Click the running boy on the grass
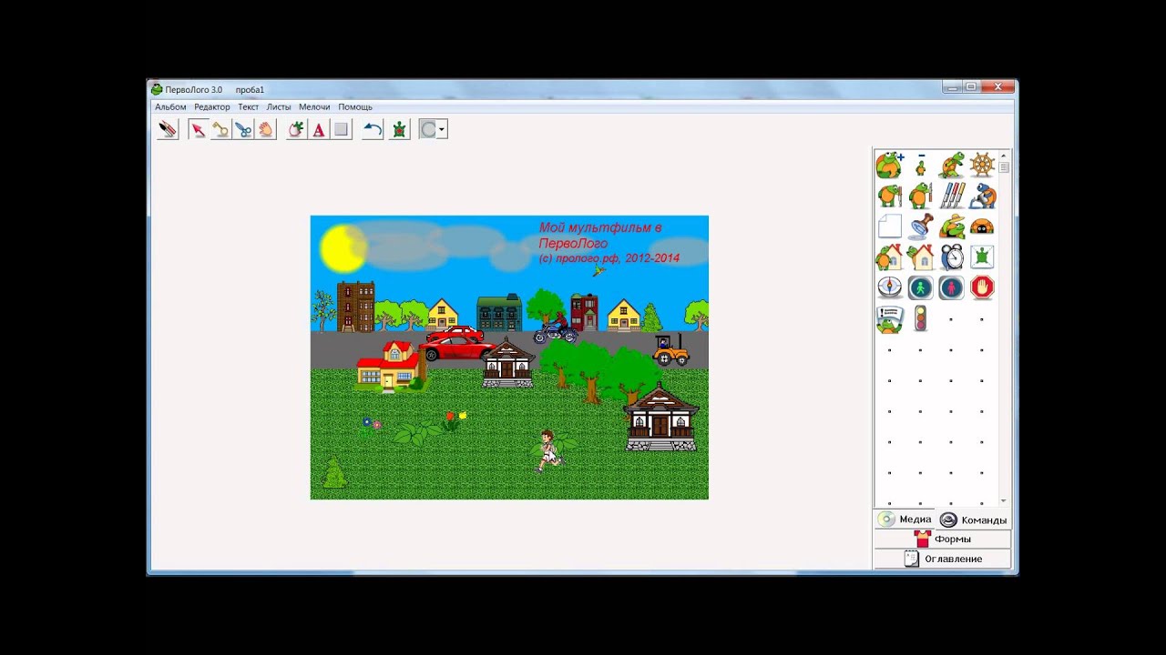The width and height of the screenshot is (1166, 655). point(548,450)
